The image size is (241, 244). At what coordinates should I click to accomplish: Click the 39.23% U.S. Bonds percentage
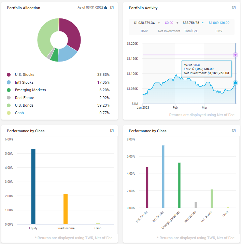point(103,105)
